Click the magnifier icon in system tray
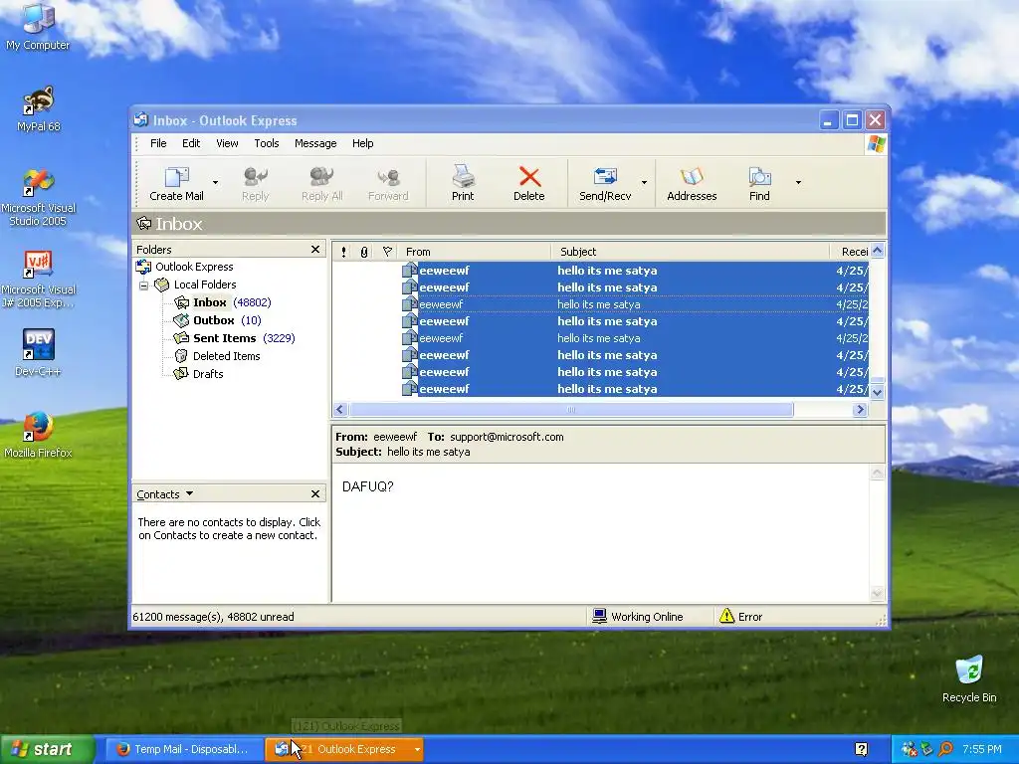Image resolution: width=1019 pixels, height=764 pixels. pos(945,749)
